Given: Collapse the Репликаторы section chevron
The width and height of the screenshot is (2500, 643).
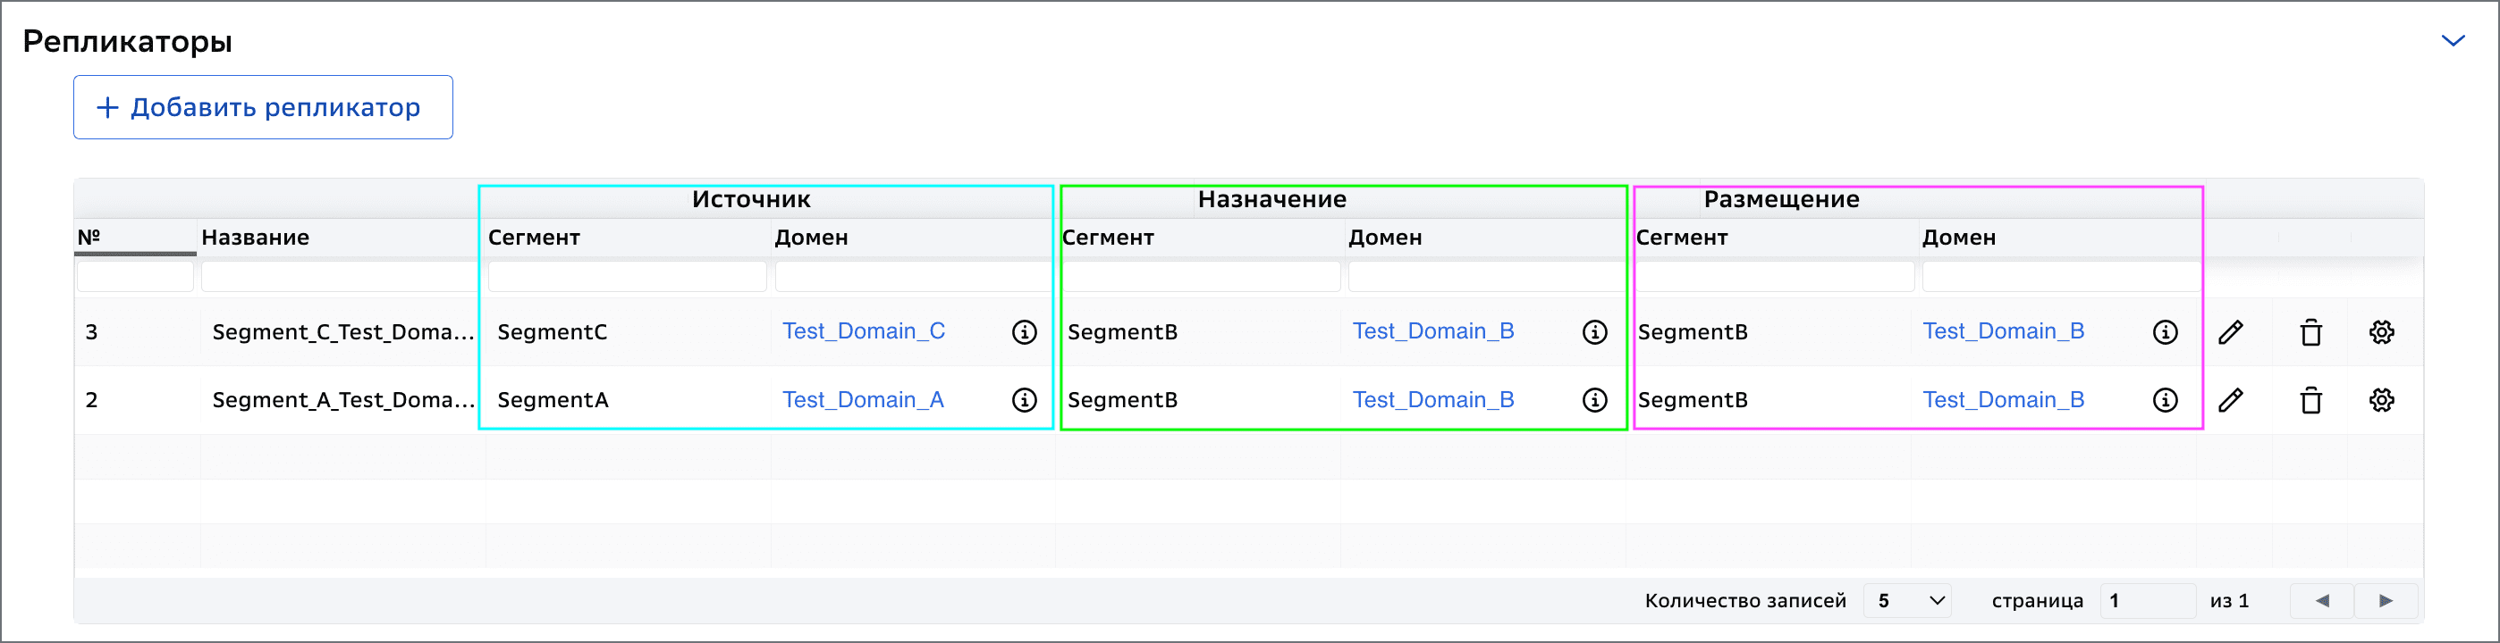Looking at the screenshot, I should [x=2453, y=41].
